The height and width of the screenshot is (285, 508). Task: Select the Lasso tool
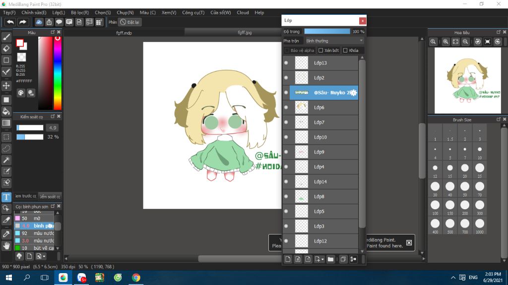pyautogui.click(x=6, y=148)
